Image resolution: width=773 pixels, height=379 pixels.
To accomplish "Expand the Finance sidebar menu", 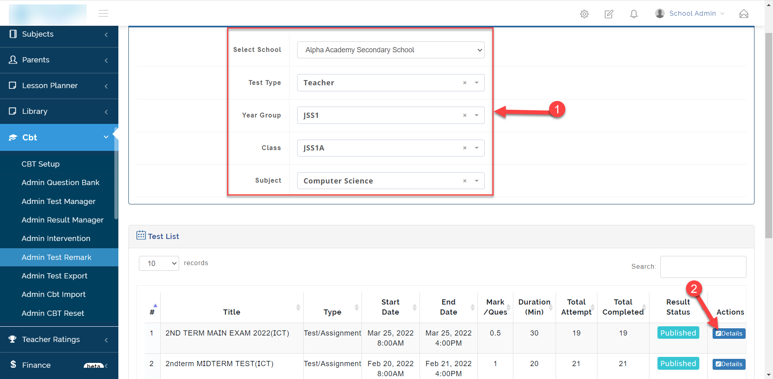I will [x=106, y=365].
